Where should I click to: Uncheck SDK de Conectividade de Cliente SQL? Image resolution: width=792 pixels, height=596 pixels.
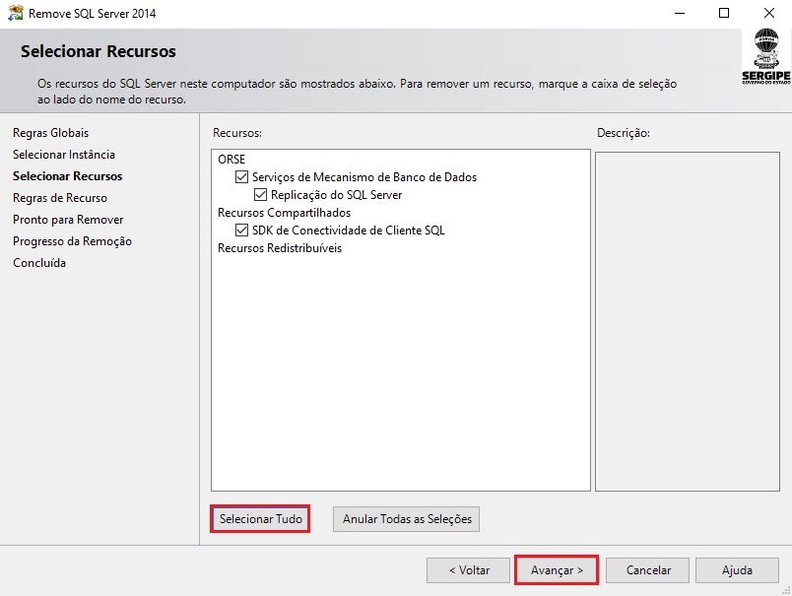pyautogui.click(x=241, y=231)
